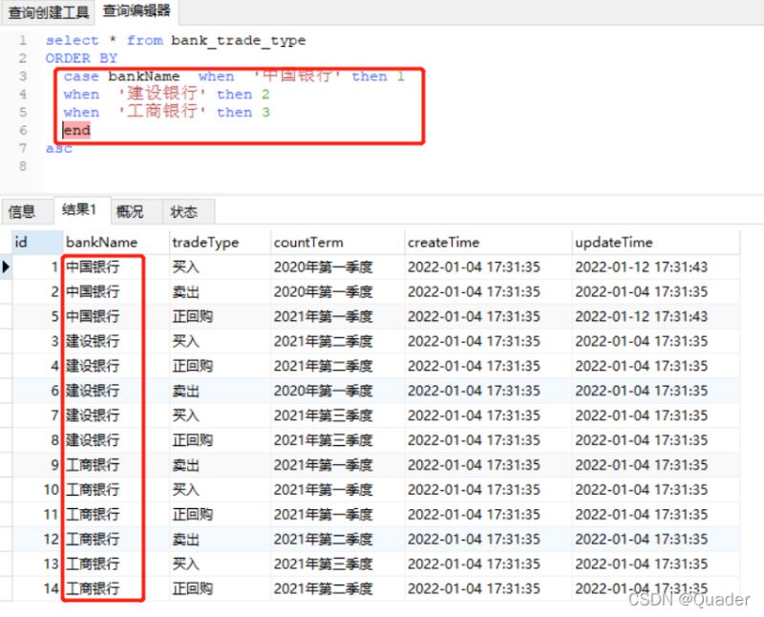
Task: Select the id cell with value 5
Action: [x=37, y=316]
